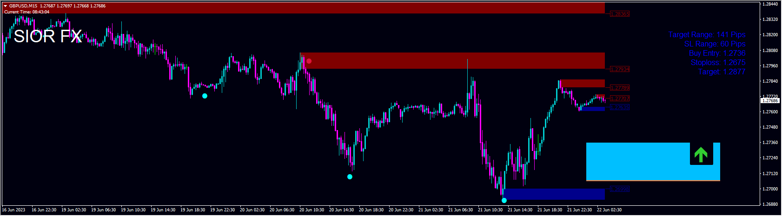Click the 19 Jun 10:30 time axis label
This screenshot has height=216, width=782.
(x=133, y=210)
